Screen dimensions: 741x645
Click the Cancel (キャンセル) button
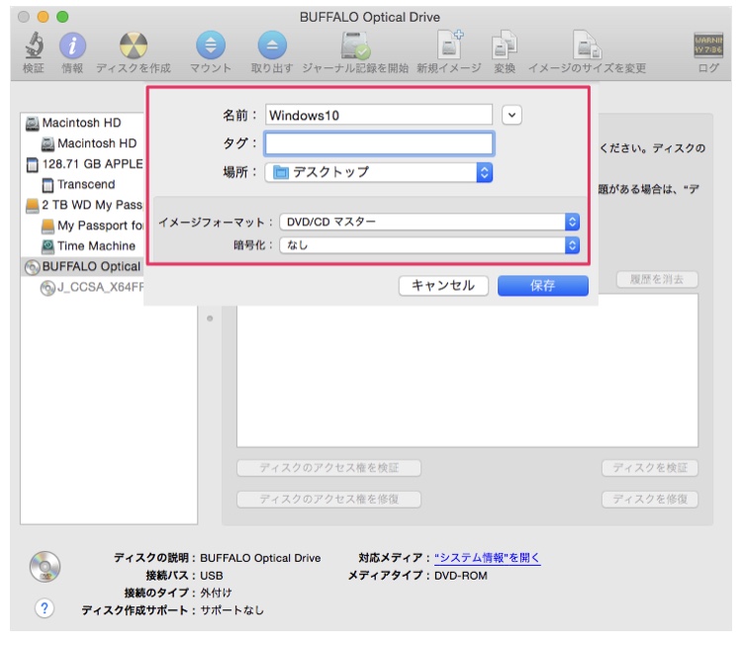pyautogui.click(x=442, y=286)
